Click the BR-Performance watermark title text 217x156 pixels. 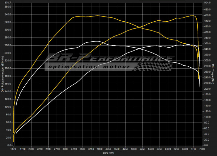(108, 58)
